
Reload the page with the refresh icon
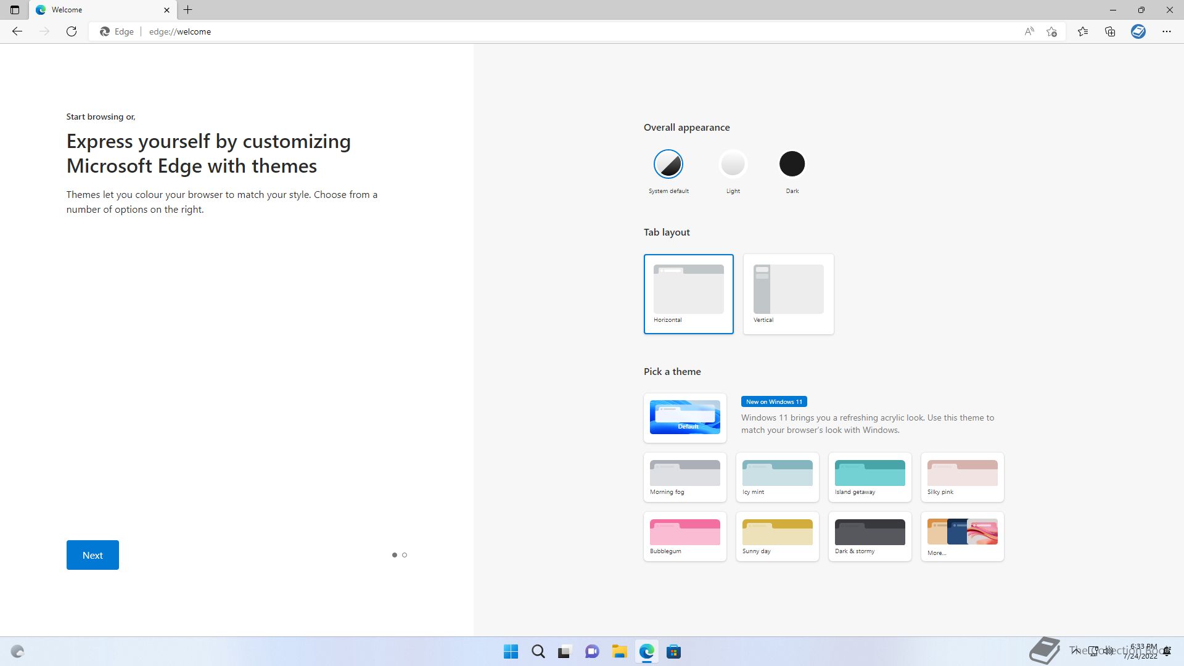click(x=72, y=31)
